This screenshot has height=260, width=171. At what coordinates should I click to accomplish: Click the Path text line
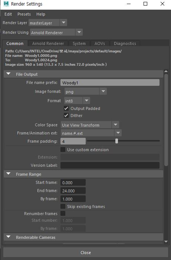63,51
